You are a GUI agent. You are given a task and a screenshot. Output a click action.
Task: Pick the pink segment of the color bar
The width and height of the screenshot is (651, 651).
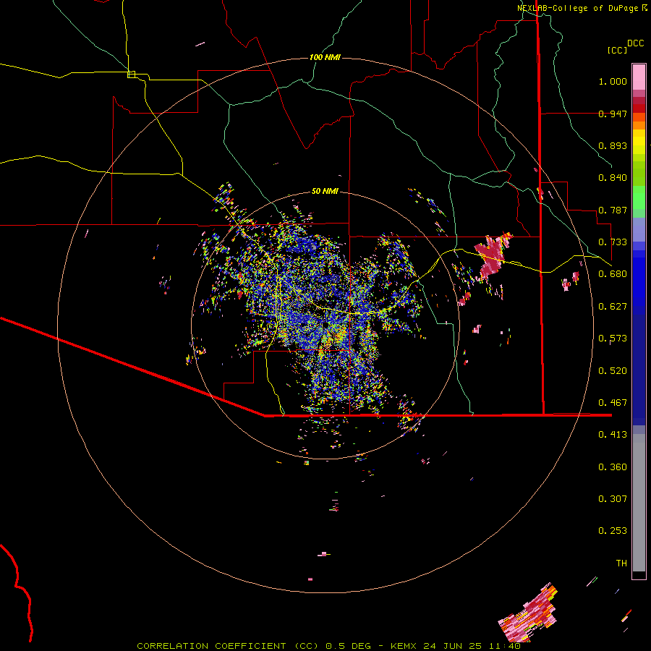[639, 77]
